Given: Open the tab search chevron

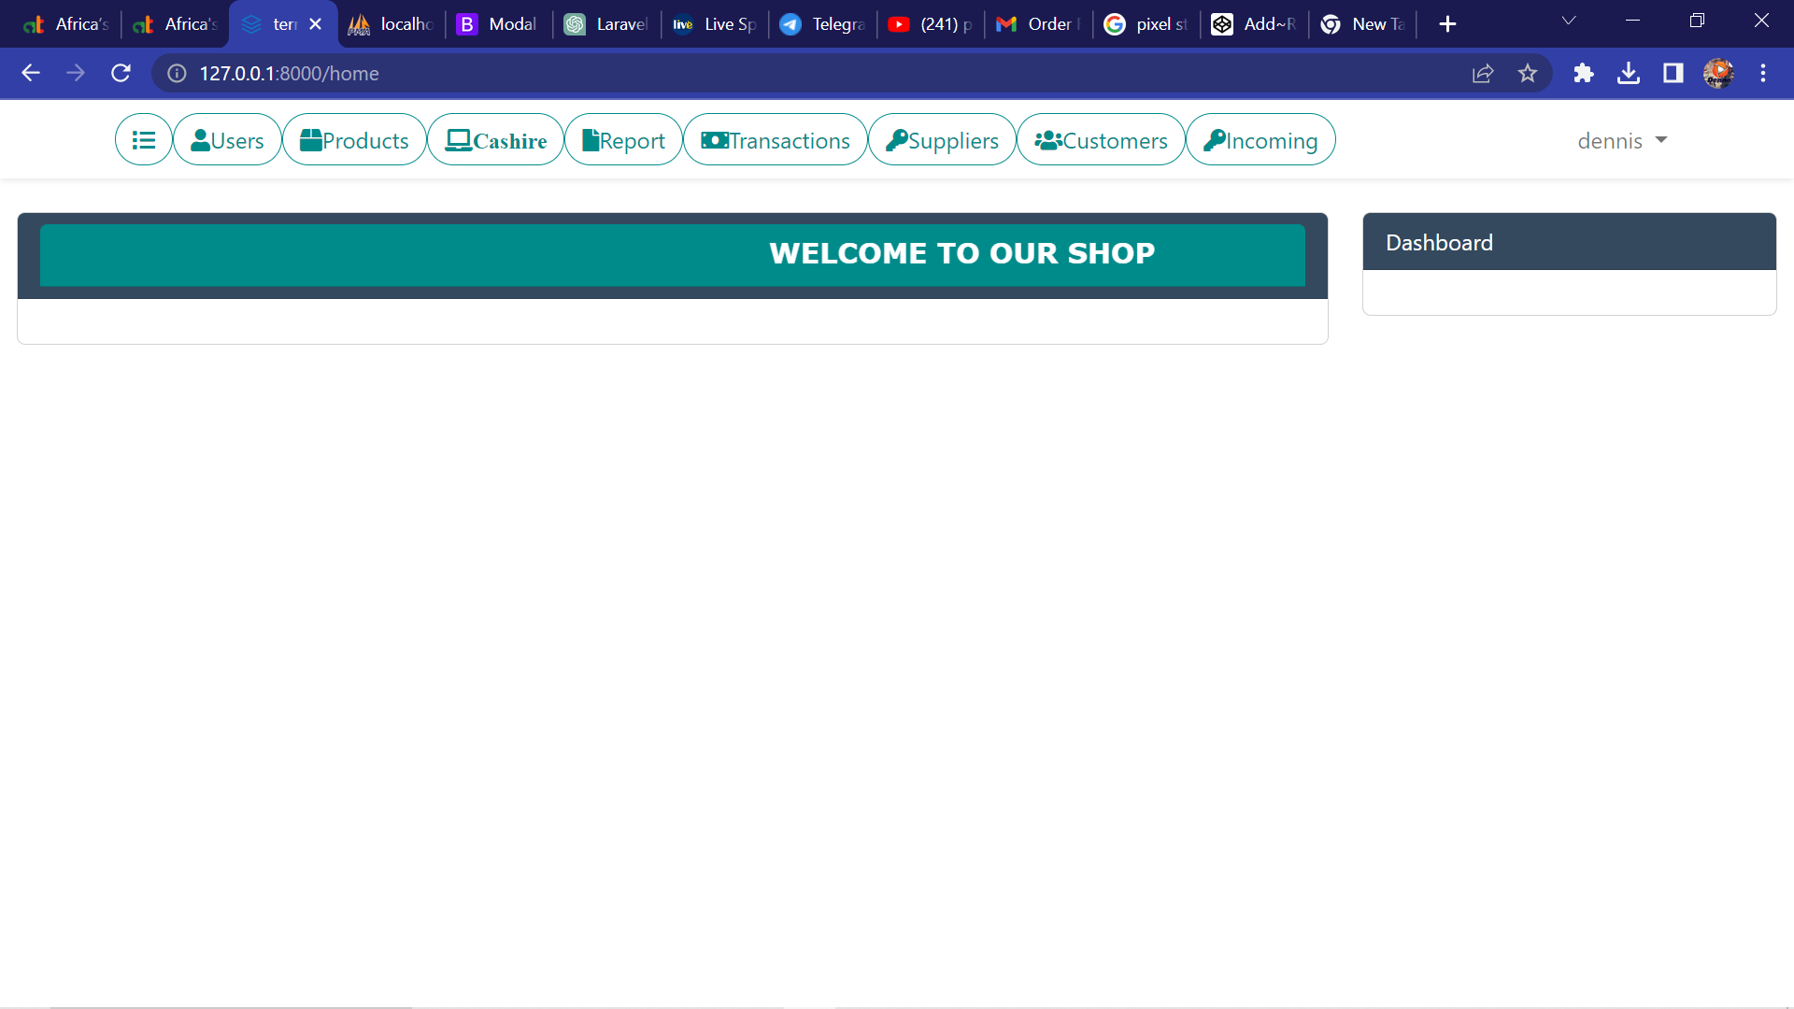Looking at the screenshot, I should (x=1569, y=21).
